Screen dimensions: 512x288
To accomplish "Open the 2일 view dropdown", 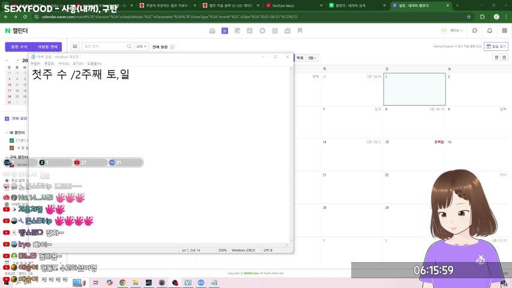I will point(312,58).
